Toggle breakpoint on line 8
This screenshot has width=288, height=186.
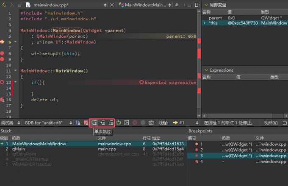point(3,53)
